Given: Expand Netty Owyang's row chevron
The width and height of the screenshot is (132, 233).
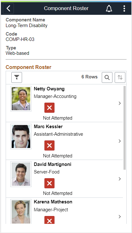Looking at the screenshot, I should click(x=120, y=103).
